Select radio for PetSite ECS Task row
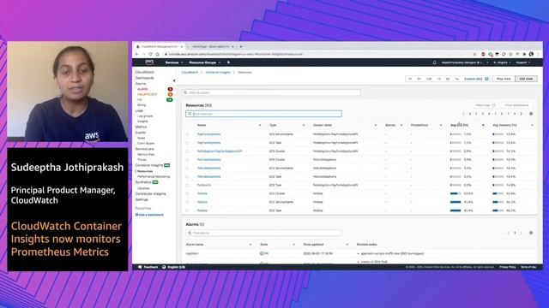Screen dimensions: 549x308 pyautogui.click(x=187, y=210)
